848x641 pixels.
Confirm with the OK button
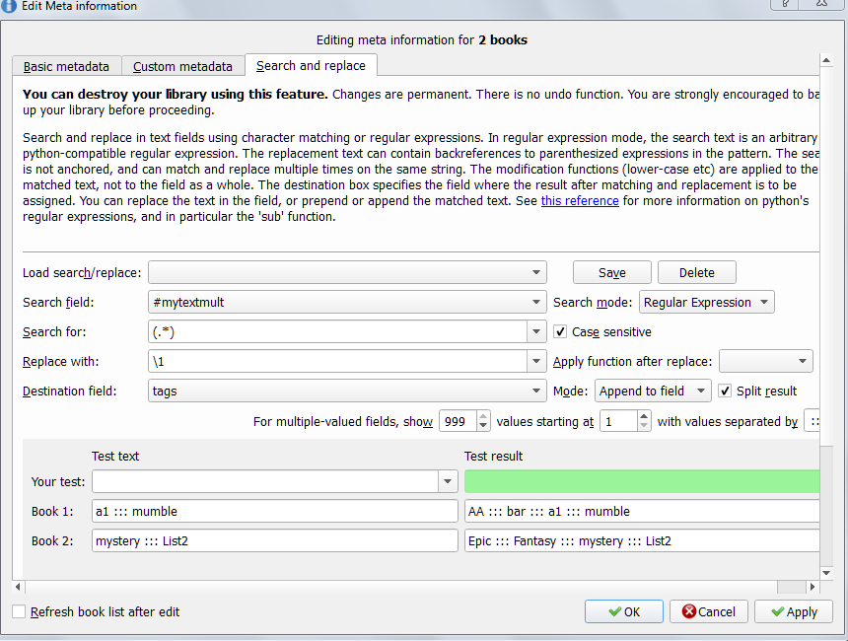pos(623,611)
